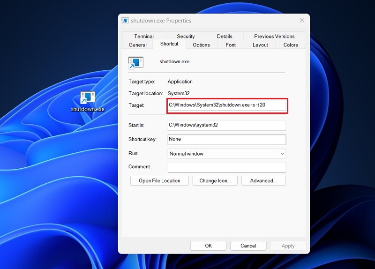Go to the General tab
375x269 pixels.
(137, 45)
